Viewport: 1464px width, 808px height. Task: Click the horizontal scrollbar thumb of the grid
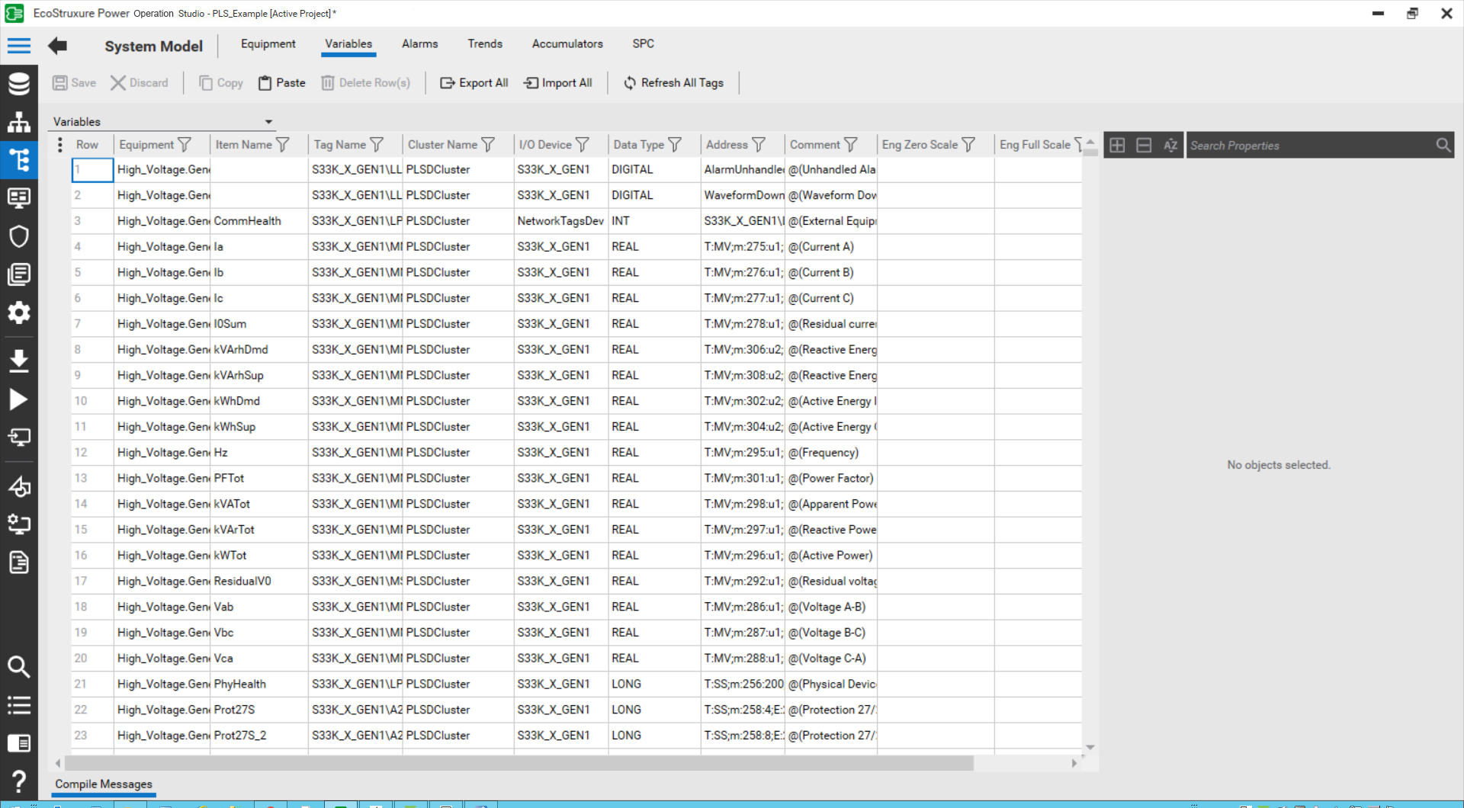519,763
